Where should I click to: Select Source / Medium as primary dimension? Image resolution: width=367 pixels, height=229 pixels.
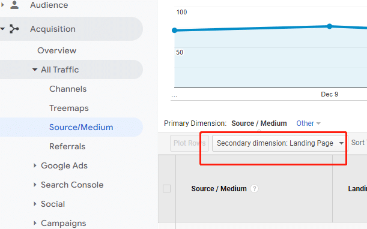[x=259, y=123]
